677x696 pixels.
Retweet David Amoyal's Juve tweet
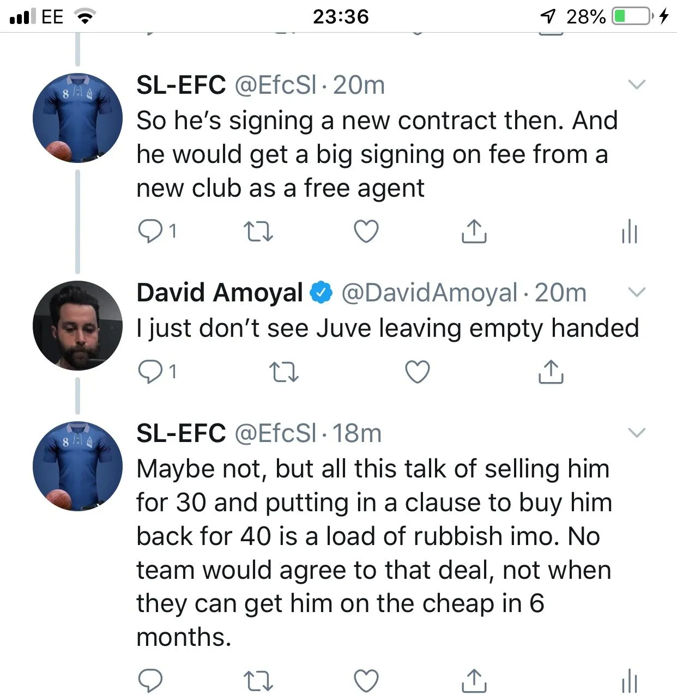pyautogui.click(x=284, y=372)
